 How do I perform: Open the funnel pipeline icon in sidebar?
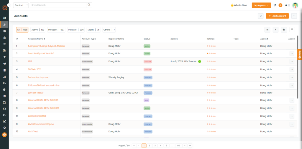click(x=4, y=57)
